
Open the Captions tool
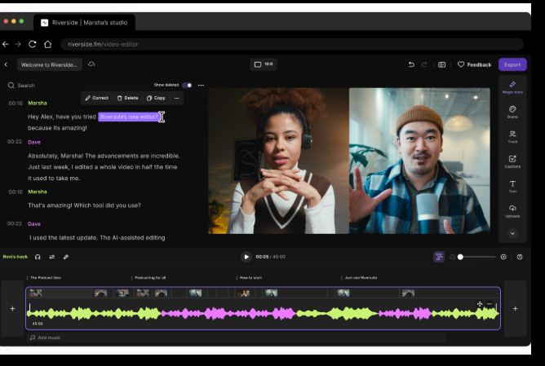pos(512,161)
